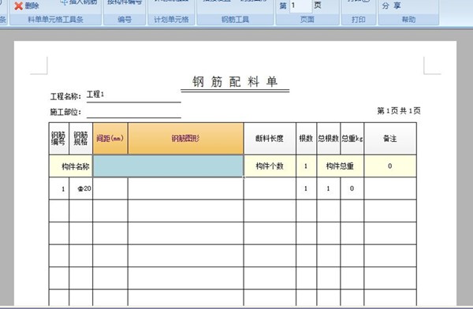Image resolution: width=473 pixels, height=309 pixels.
Task: Click the 钢筋工具 ribbon group label
Action: (x=235, y=20)
